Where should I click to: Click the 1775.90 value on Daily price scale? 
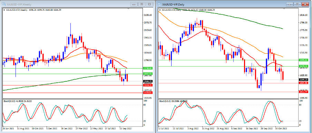pos(304,30)
